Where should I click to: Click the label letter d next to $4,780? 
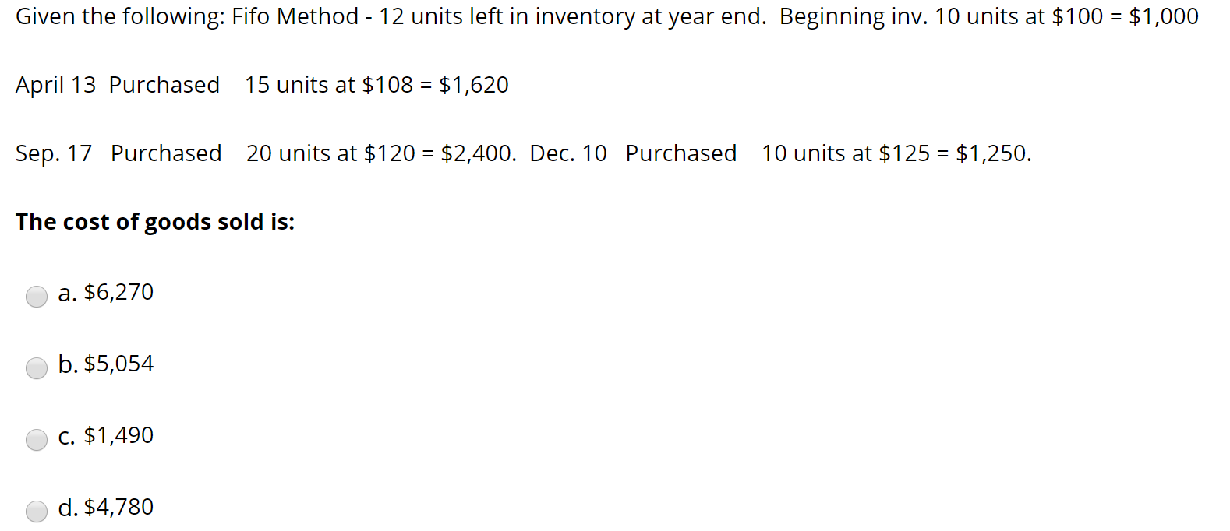click(x=66, y=507)
